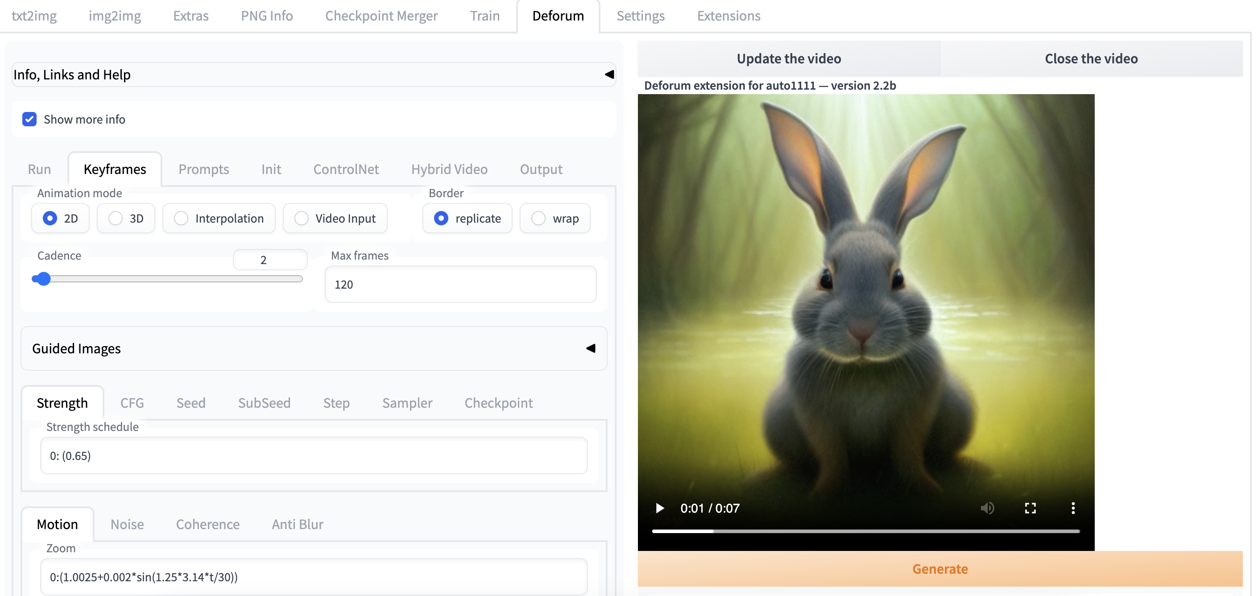Disable the Show more info checkbox

pyautogui.click(x=30, y=119)
